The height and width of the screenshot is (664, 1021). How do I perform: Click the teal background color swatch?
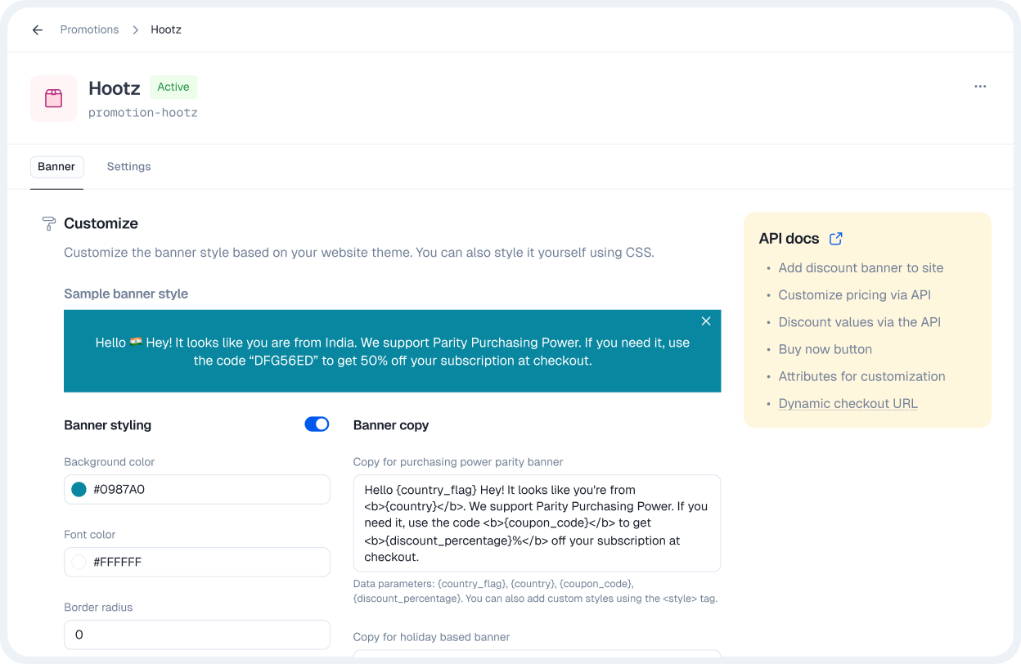click(x=79, y=490)
